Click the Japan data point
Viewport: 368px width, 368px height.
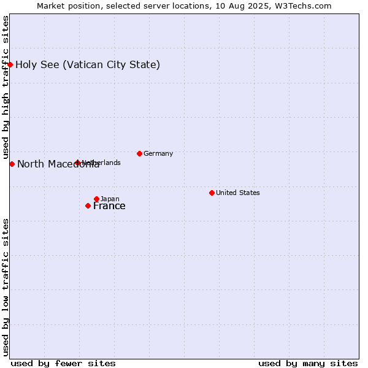point(96,199)
